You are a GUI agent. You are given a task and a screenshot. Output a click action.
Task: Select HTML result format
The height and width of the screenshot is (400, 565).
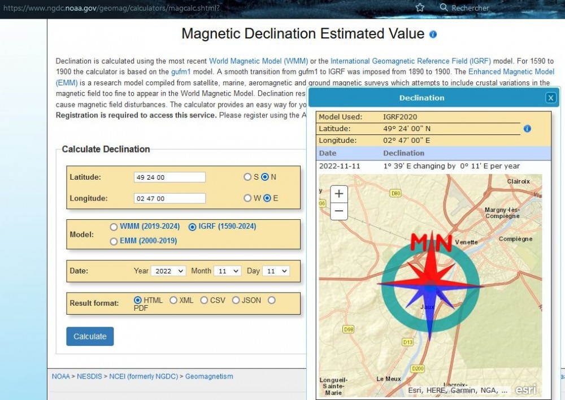[x=137, y=300]
